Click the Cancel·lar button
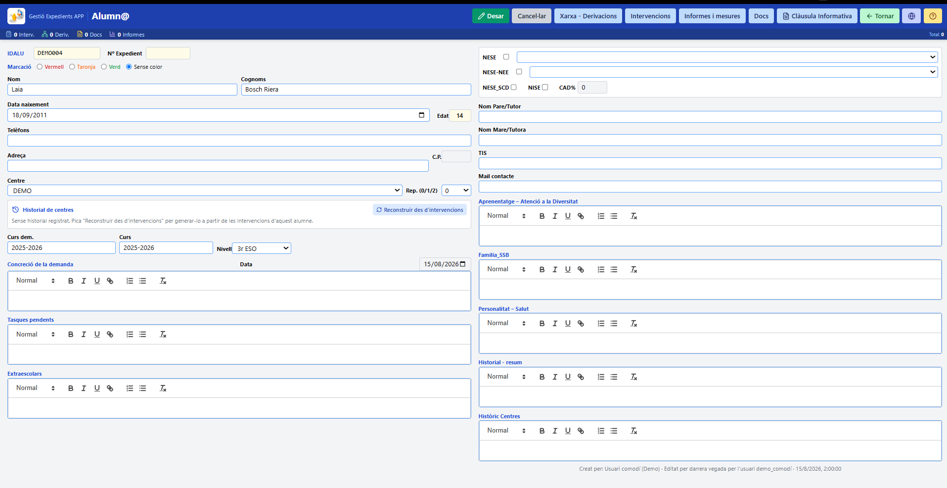The height and width of the screenshot is (488, 947). tap(532, 16)
